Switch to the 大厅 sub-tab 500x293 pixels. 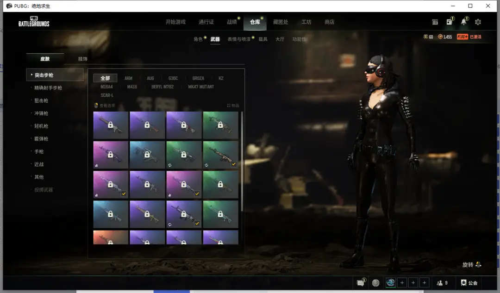[x=280, y=39]
